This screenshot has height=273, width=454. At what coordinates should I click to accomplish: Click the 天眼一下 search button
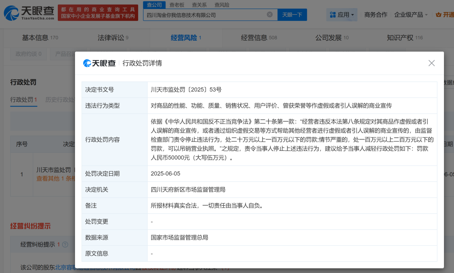[292, 15]
